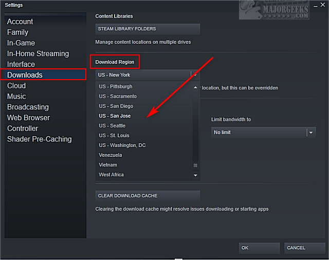Dismiss the dialog with Cancel button
Viewport: 329px width, 260px height.
point(305,248)
